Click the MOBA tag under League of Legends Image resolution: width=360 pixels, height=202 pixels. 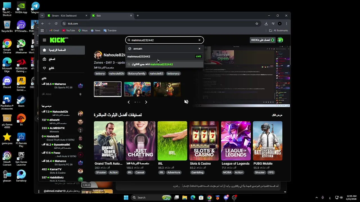[x=227, y=173]
